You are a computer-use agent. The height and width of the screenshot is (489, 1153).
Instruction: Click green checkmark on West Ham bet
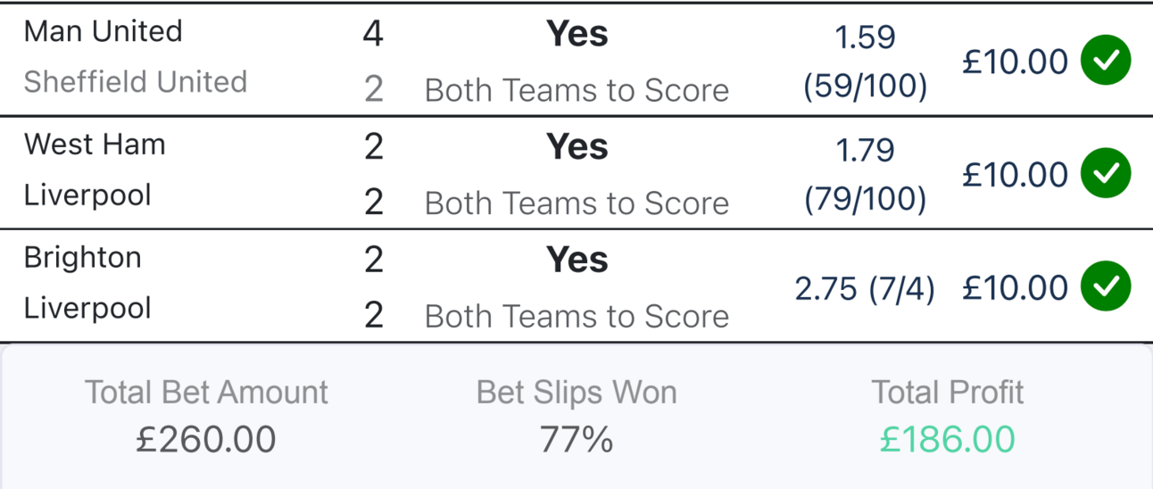(x=1106, y=173)
